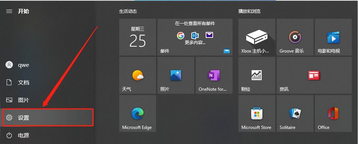
Task: Click the document icon next to 文档
Action: (x=9, y=82)
